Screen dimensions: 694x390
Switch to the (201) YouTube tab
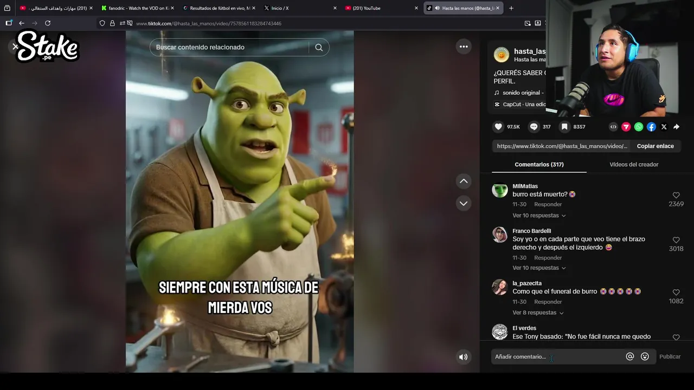click(x=382, y=8)
